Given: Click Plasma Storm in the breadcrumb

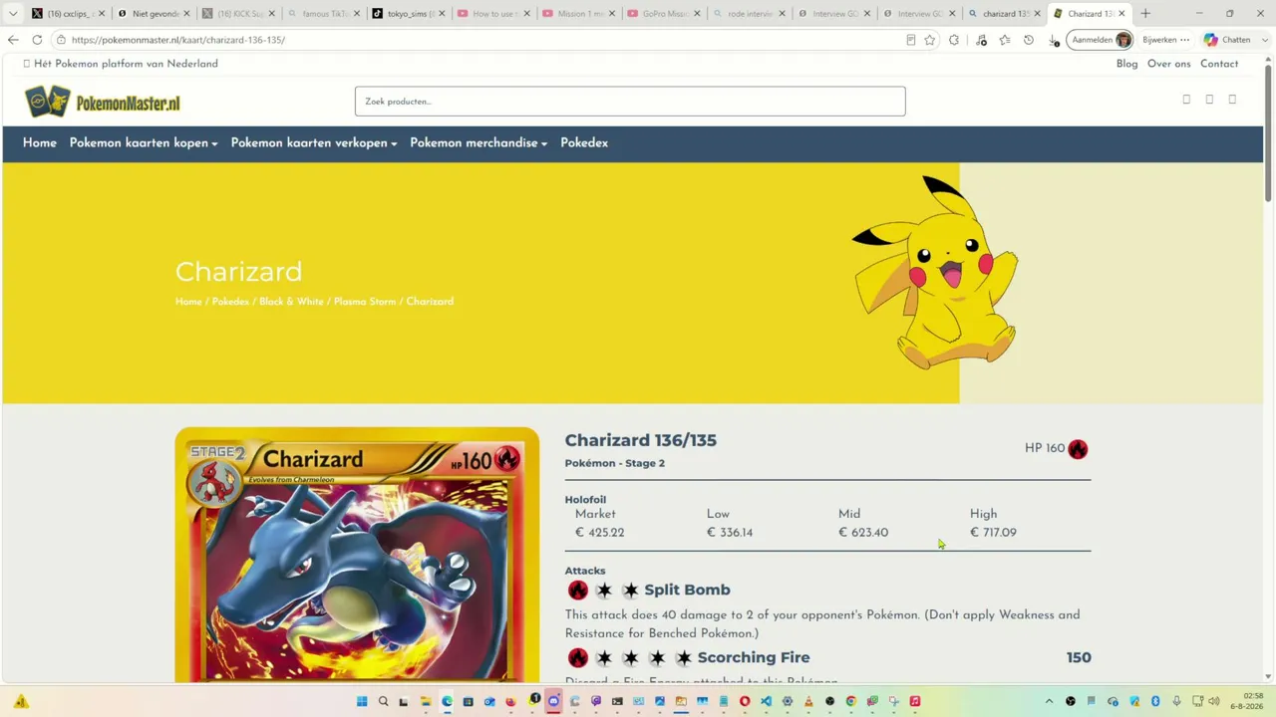Looking at the screenshot, I should point(365,302).
